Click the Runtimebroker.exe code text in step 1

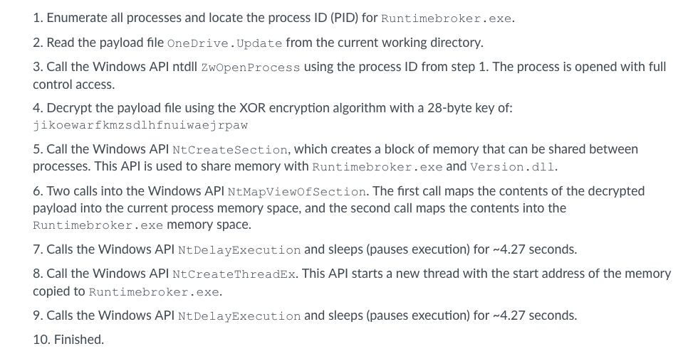[447, 18]
